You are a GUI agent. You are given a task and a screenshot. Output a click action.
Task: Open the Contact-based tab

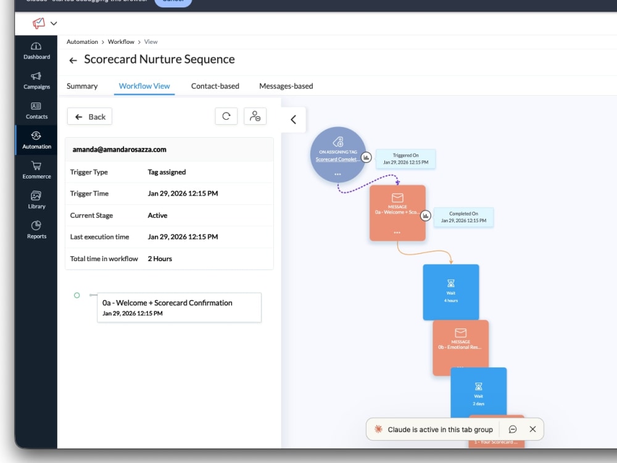[215, 86]
